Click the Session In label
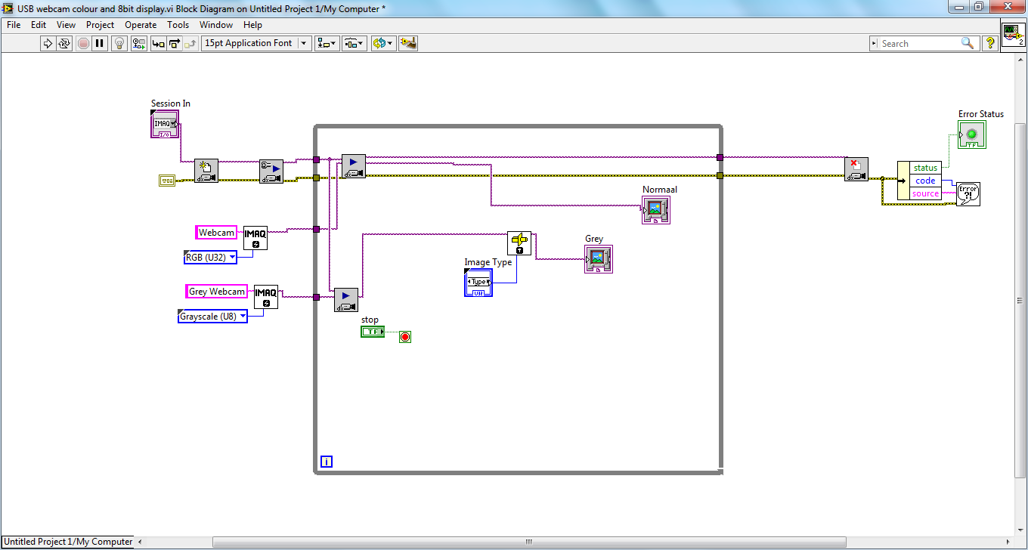The width and height of the screenshot is (1028, 550). [x=171, y=104]
